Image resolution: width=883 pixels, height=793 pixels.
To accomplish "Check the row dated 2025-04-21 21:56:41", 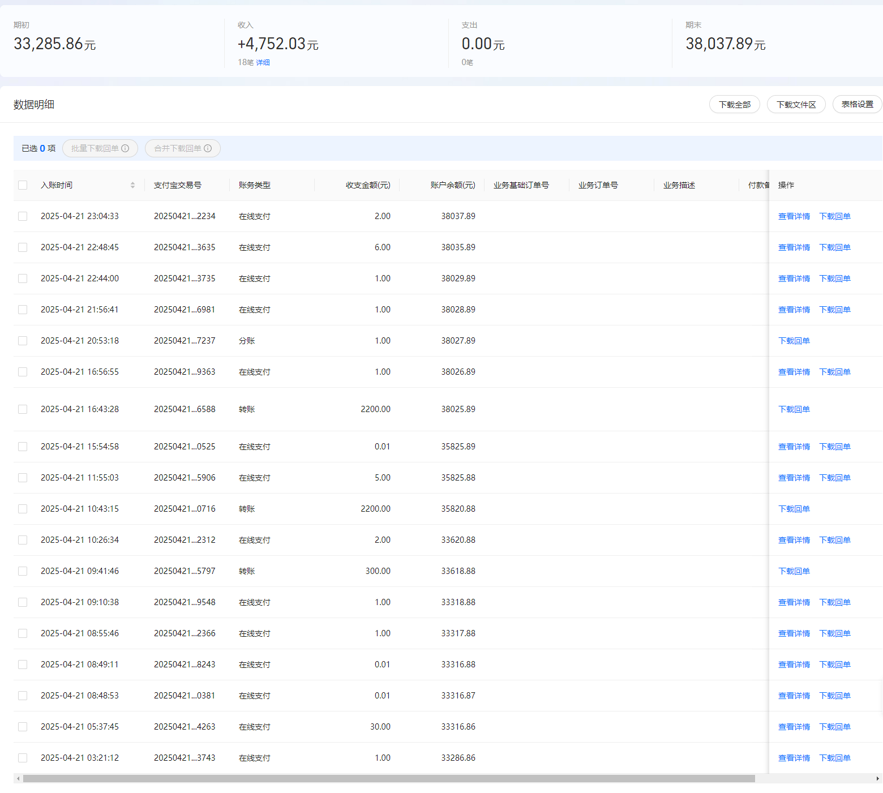I will point(23,310).
